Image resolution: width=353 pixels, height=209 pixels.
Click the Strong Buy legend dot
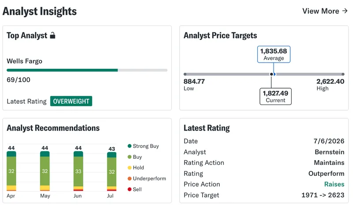129,146
